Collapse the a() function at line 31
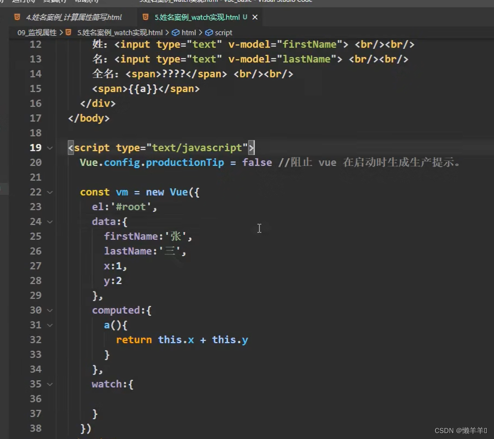 50,325
